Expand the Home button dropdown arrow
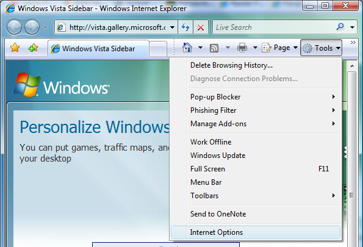This screenshot has height=247, width=363. click(200, 48)
